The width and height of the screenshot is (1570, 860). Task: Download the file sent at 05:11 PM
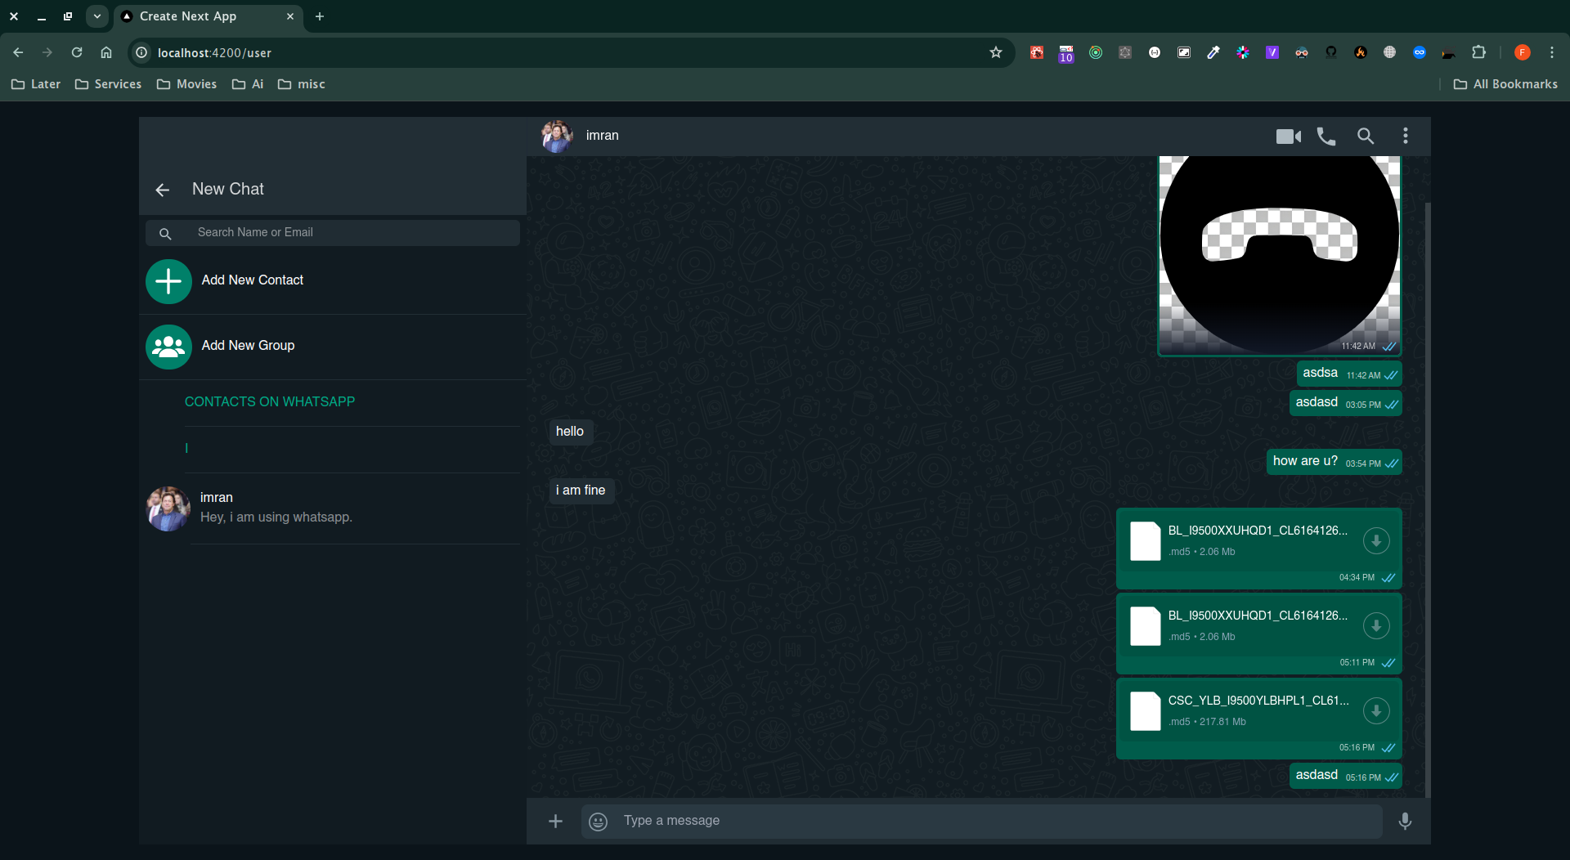(1376, 625)
